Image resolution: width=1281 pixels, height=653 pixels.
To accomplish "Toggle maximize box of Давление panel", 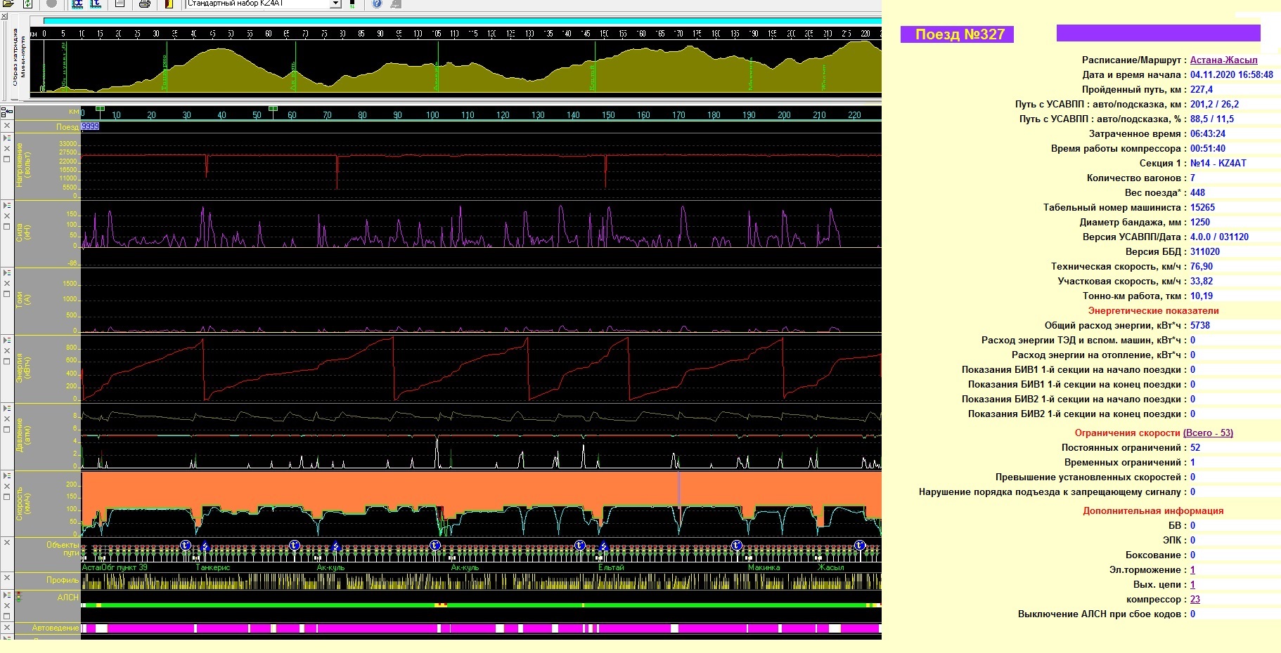I will pyautogui.click(x=7, y=430).
